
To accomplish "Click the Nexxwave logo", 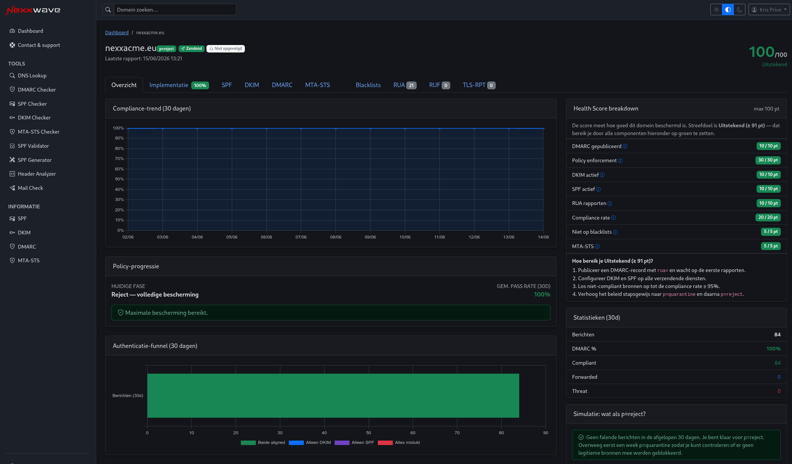I will coord(33,10).
